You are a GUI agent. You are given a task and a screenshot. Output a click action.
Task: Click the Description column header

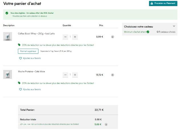(9, 25)
